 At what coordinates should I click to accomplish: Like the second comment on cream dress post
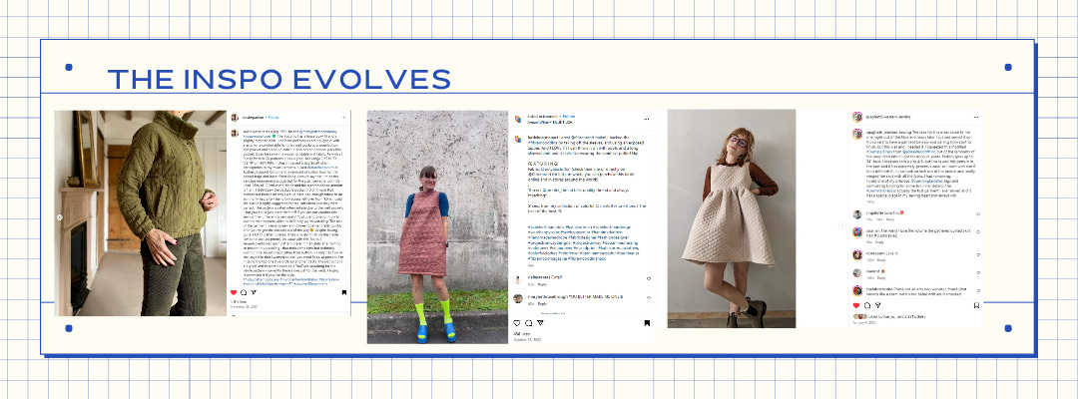coord(978,232)
